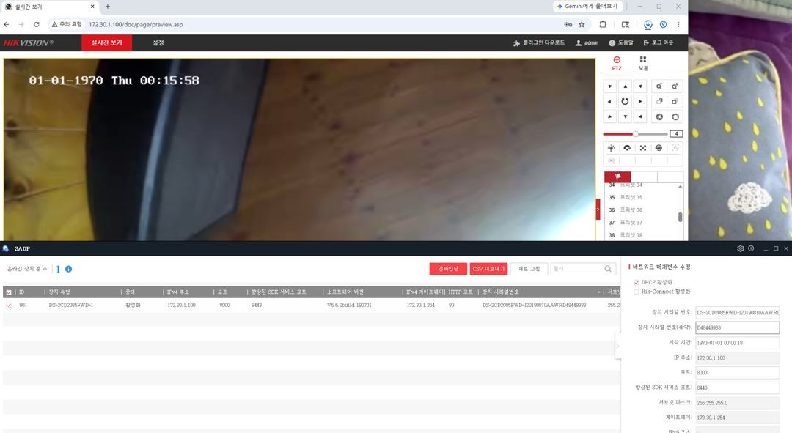Screen dimensions: 792x433
Task: Bookmark this page with star icon
Action: (x=582, y=24)
